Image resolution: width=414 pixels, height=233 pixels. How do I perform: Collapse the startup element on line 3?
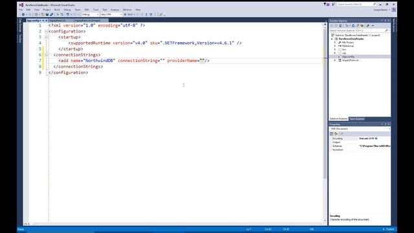(46, 37)
